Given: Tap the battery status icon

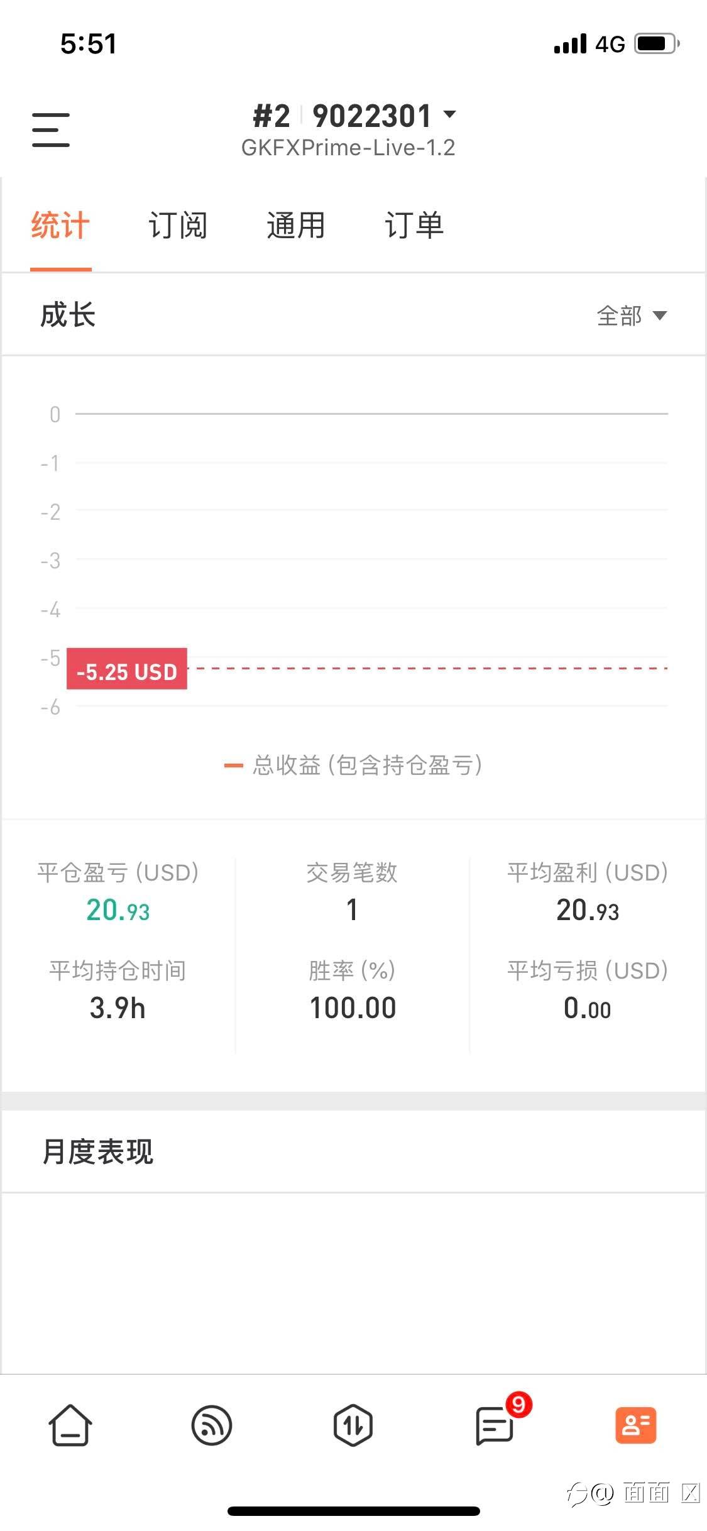Looking at the screenshot, I should 657,43.
